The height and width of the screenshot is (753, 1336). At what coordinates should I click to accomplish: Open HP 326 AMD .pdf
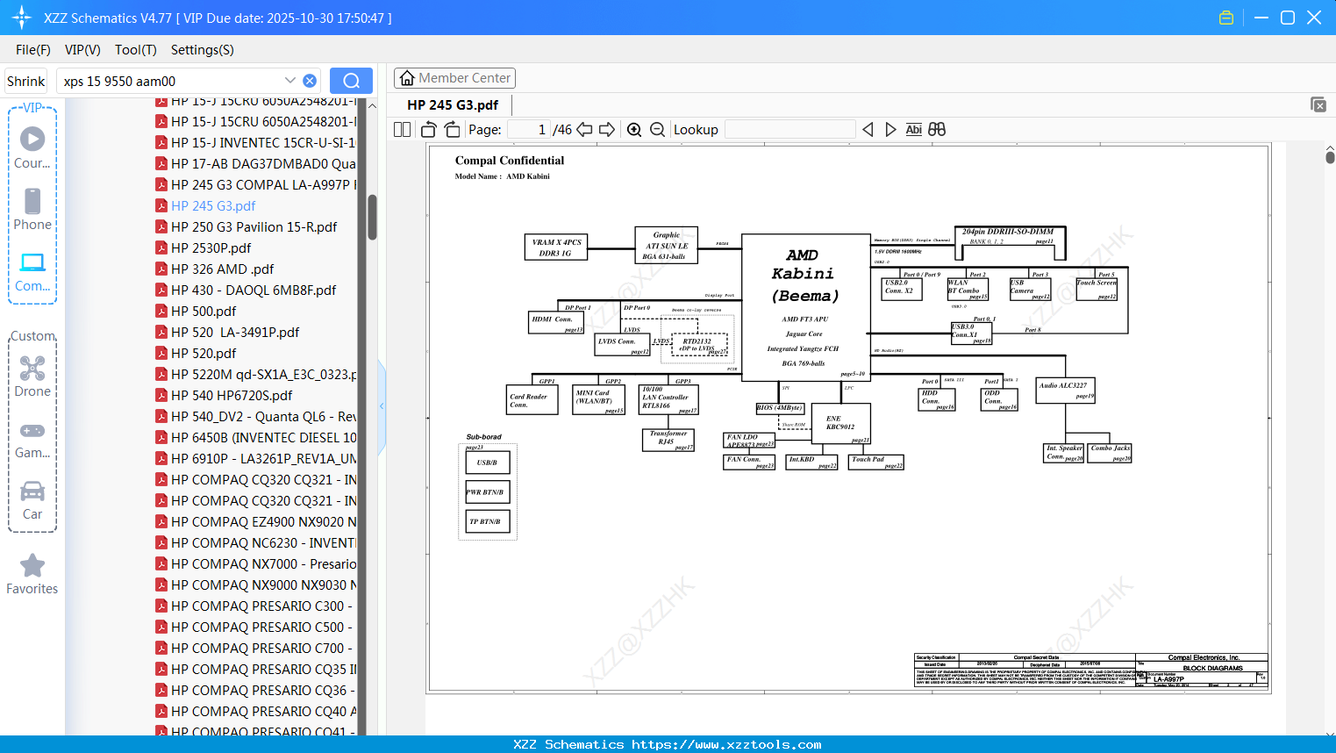click(x=215, y=269)
